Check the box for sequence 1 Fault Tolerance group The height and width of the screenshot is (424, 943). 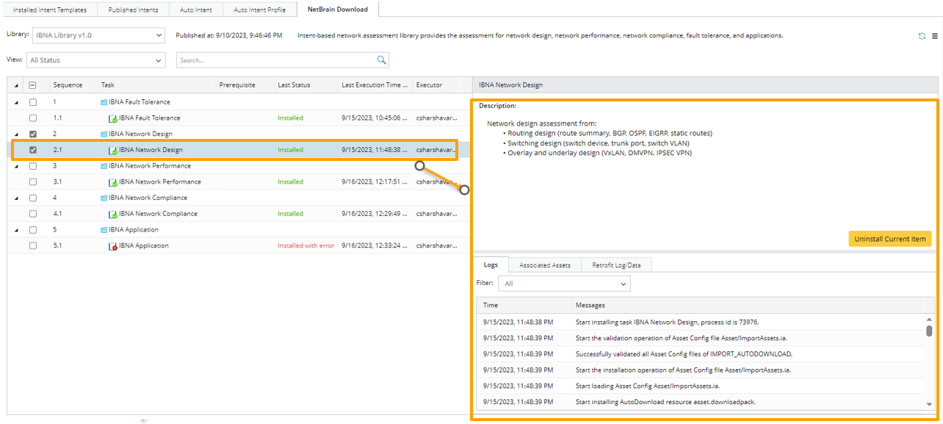point(32,102)
